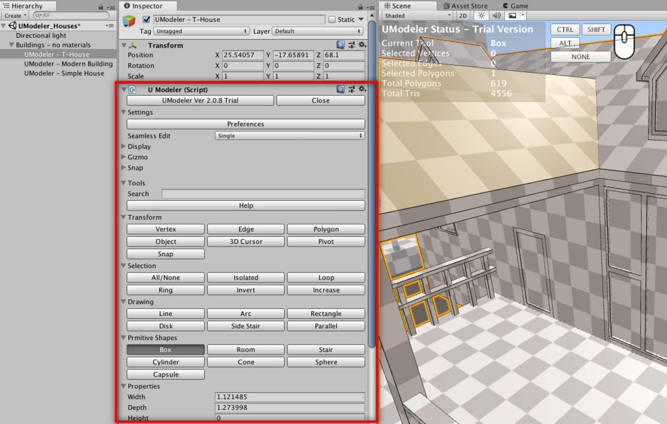
Task: Select the Cylinder primitive shape
Action: [165, 362]
